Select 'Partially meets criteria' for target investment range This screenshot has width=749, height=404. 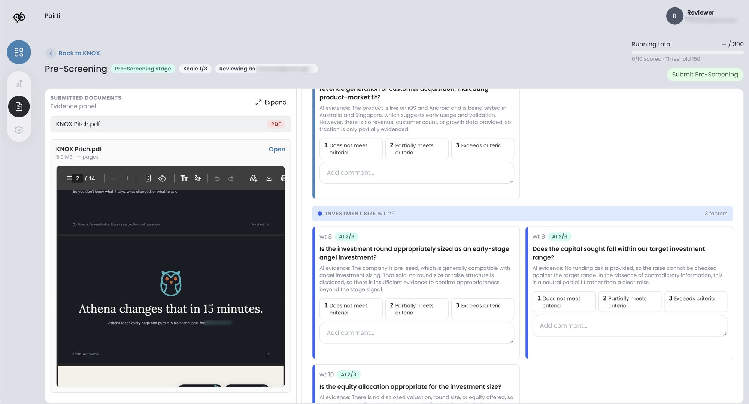[x=630, y=302]
